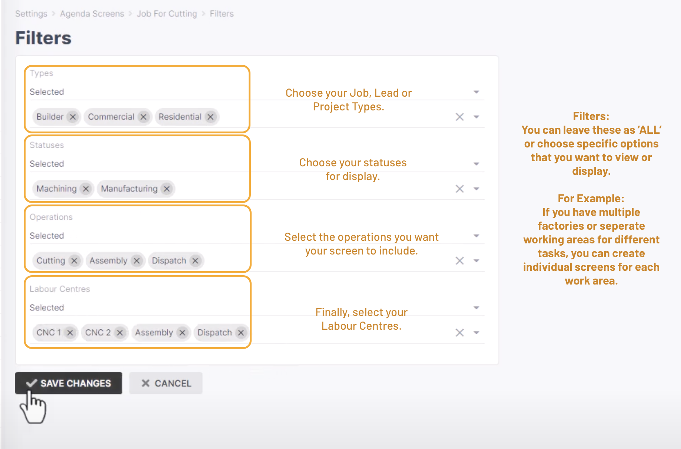Viewport: 681px width, 449px height.
Task: Click the Cancel button
Action: 166,383
